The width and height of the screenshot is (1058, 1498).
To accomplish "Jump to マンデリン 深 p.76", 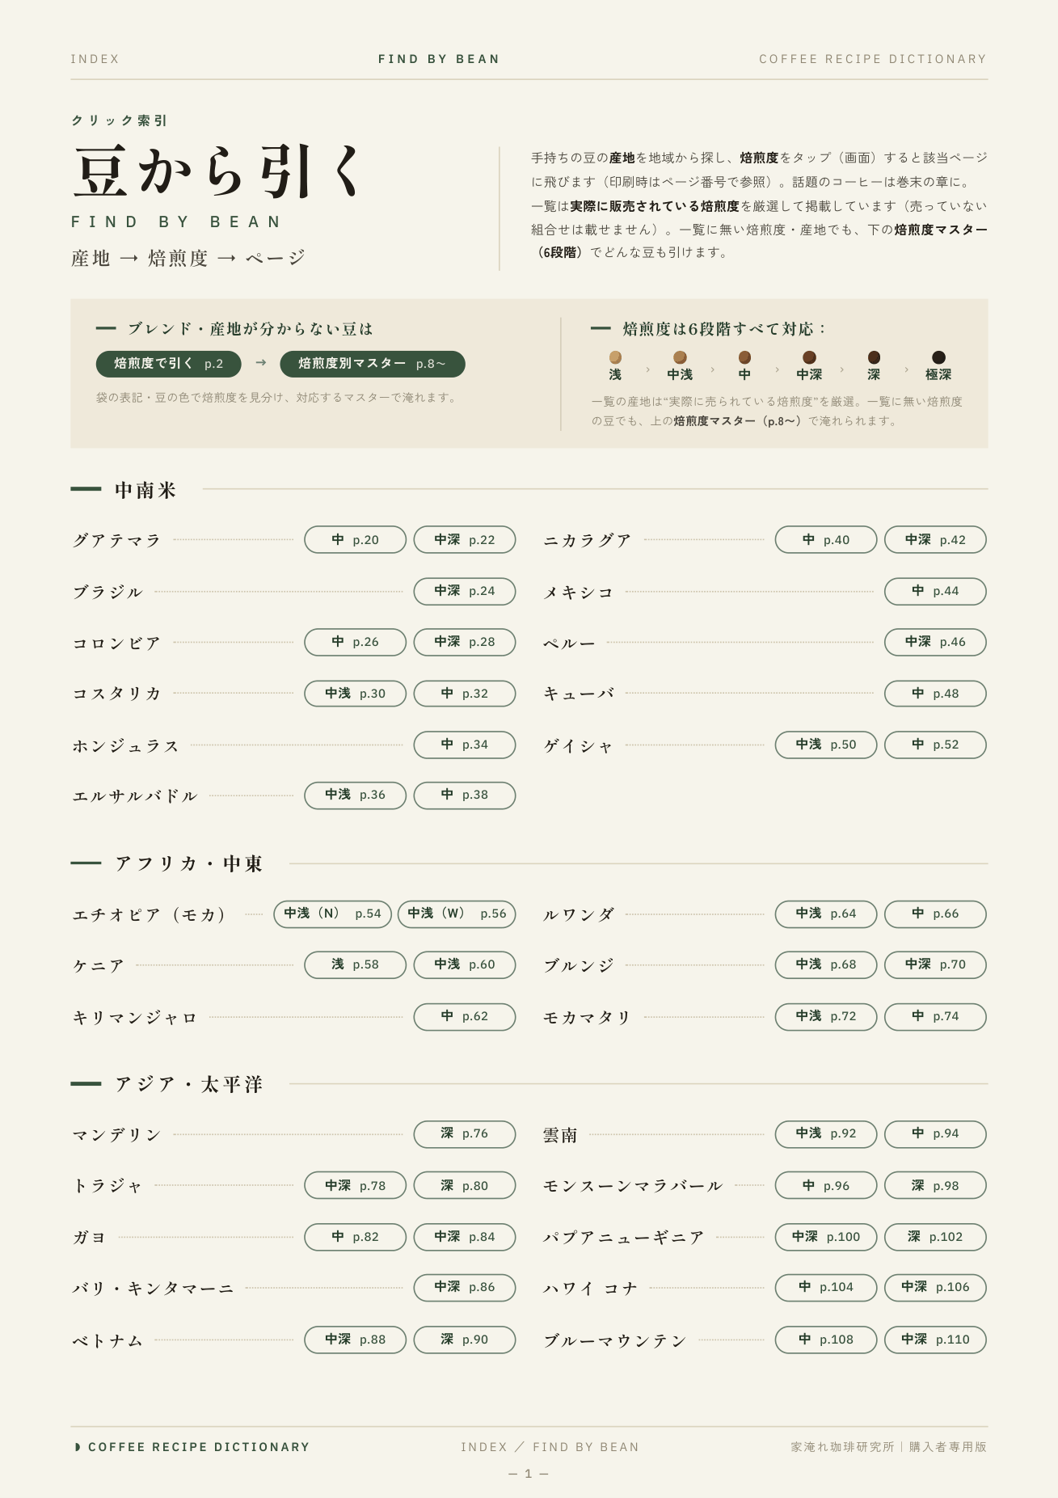I will click(465, 1134).
